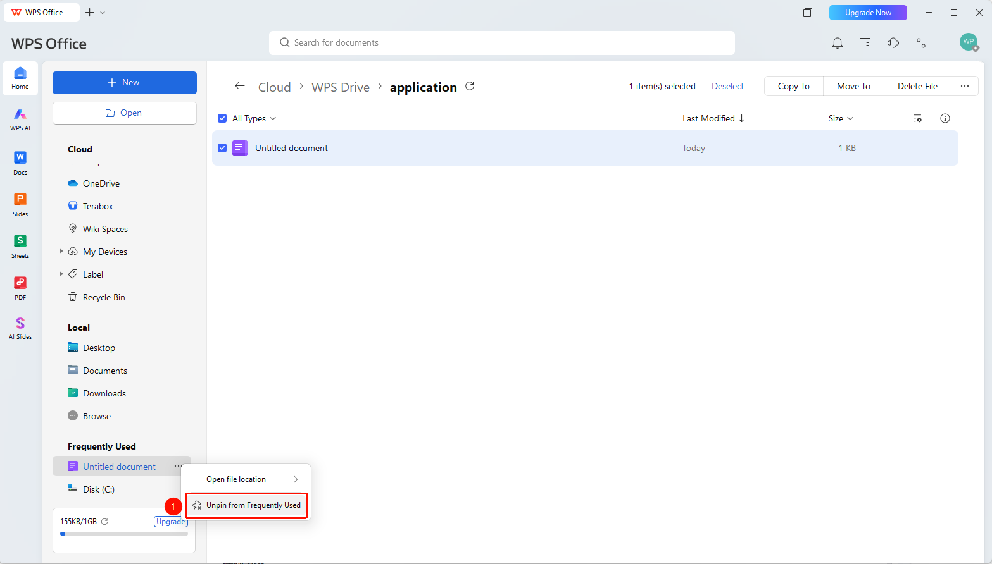This screenshot has height=564, width=992.
Task: Choose Open file location menu item
Action: click(x=246, y=479)
